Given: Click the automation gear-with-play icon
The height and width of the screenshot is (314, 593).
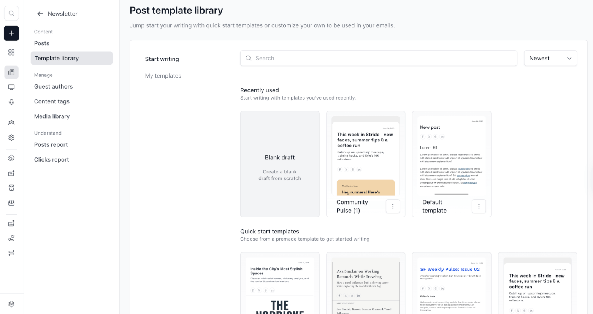Looking at the screenshot, I should [x=11, y=138].
